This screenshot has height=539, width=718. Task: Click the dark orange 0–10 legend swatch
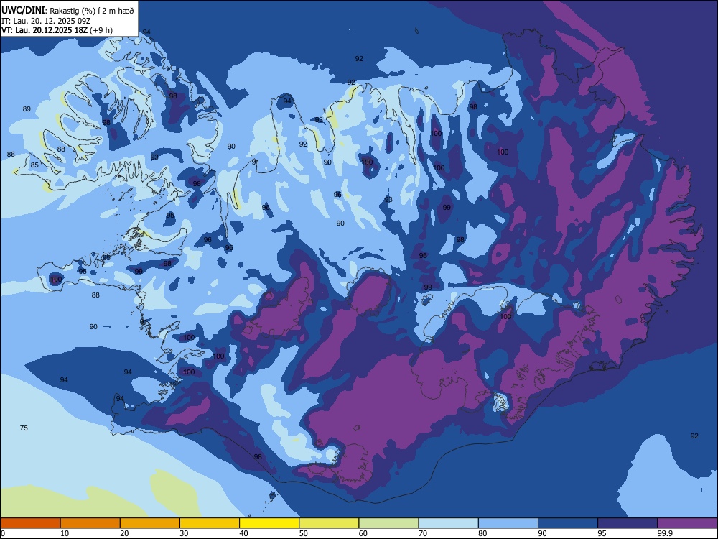click(30, 523)
